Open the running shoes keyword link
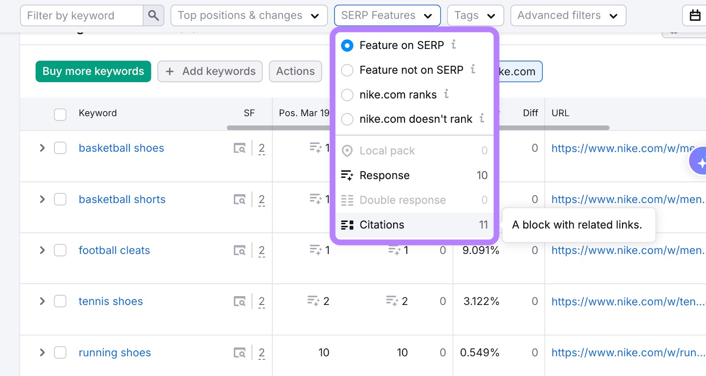The width and height of the screenshot is (706, 376). pos(115,353)
